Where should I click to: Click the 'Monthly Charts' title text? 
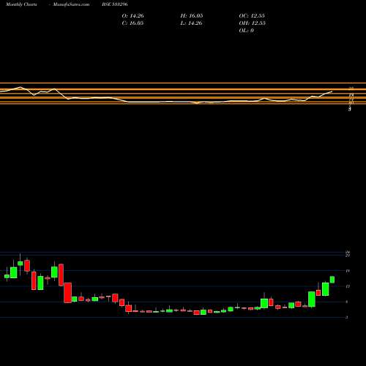click(21, 4)
